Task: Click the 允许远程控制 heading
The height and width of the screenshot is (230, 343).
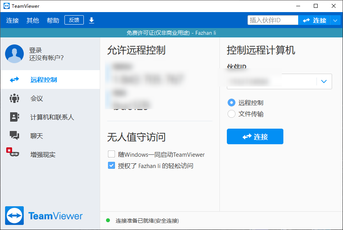Action: click(136, 50)
